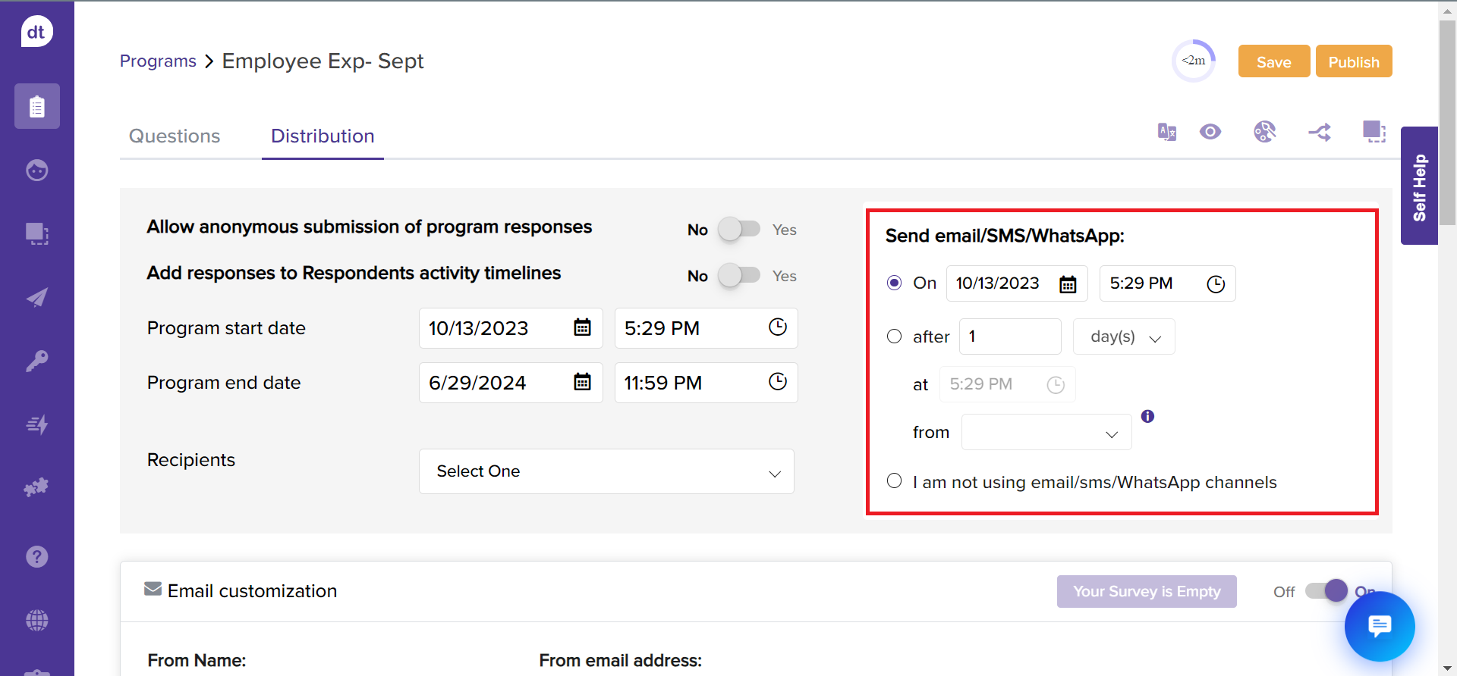Click the translate language icon

coord(1166,132)
